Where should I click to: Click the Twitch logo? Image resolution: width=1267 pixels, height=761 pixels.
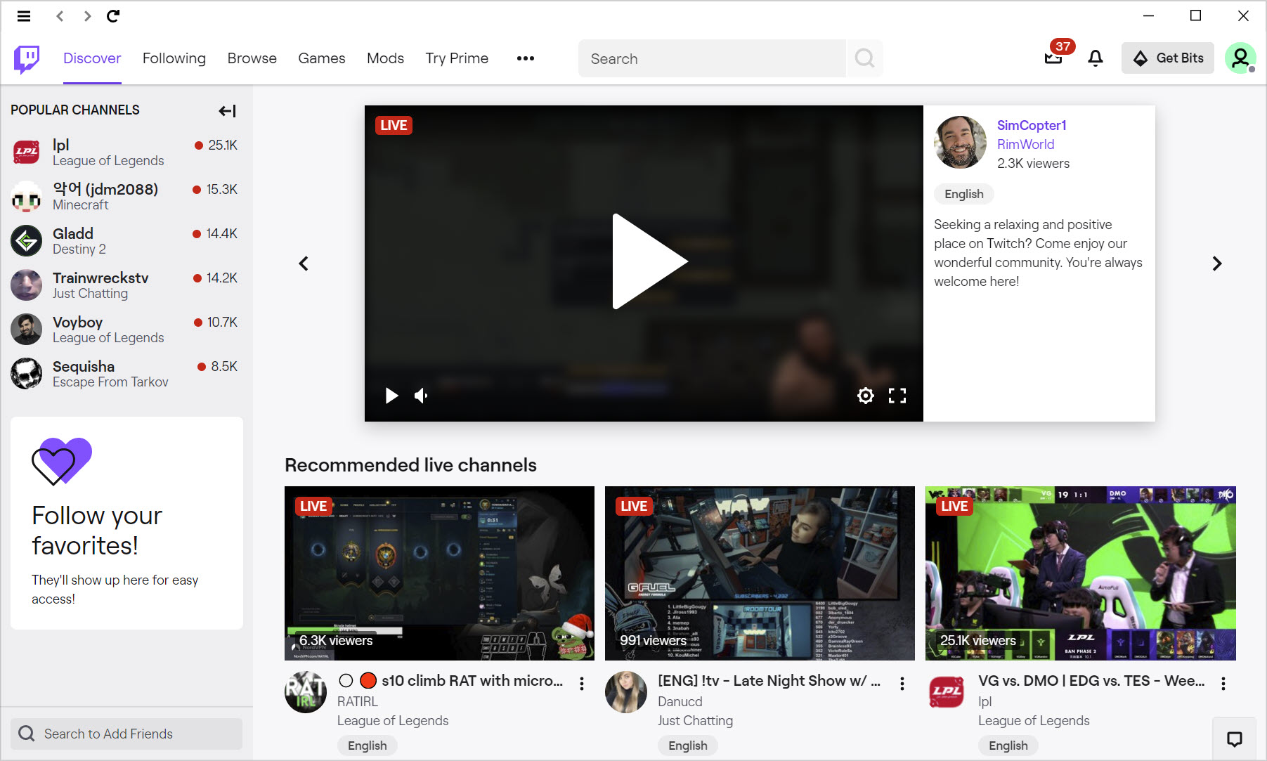[27, 60]
